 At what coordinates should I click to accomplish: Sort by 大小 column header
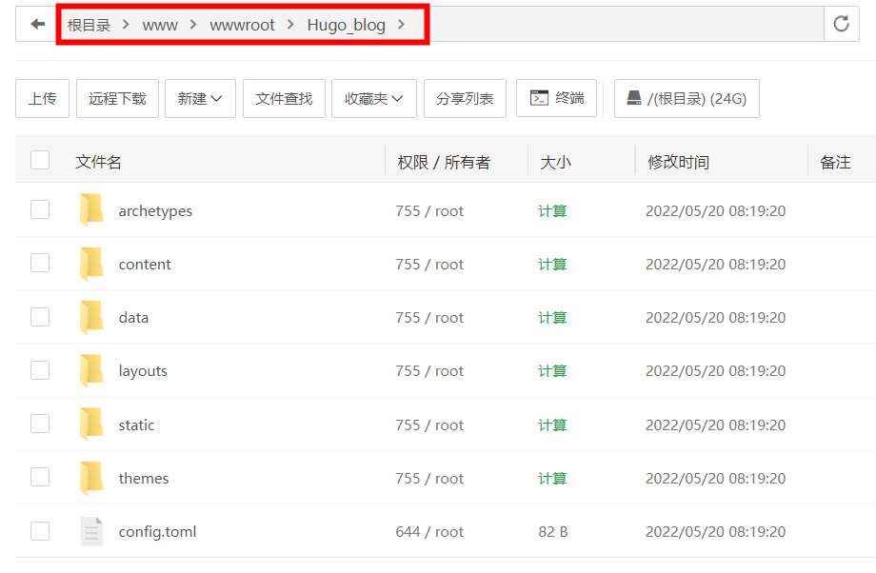coord(555,162)
